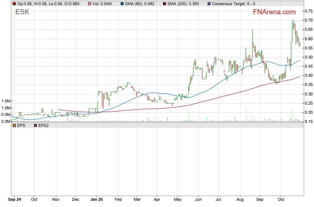The height and width of the screenshot is (207, 314).
Task: Click the Consensus Target: 0 - 0 label
Action: pos(234,4)
